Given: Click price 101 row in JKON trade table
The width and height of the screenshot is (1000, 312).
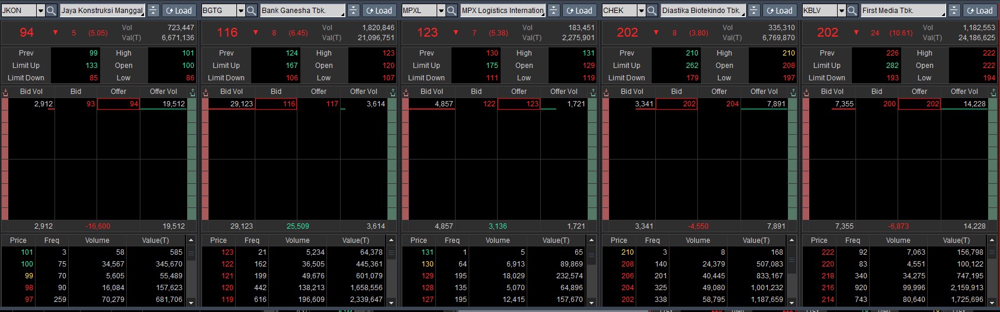Looking at the screenshot, I should coord(94,252).
